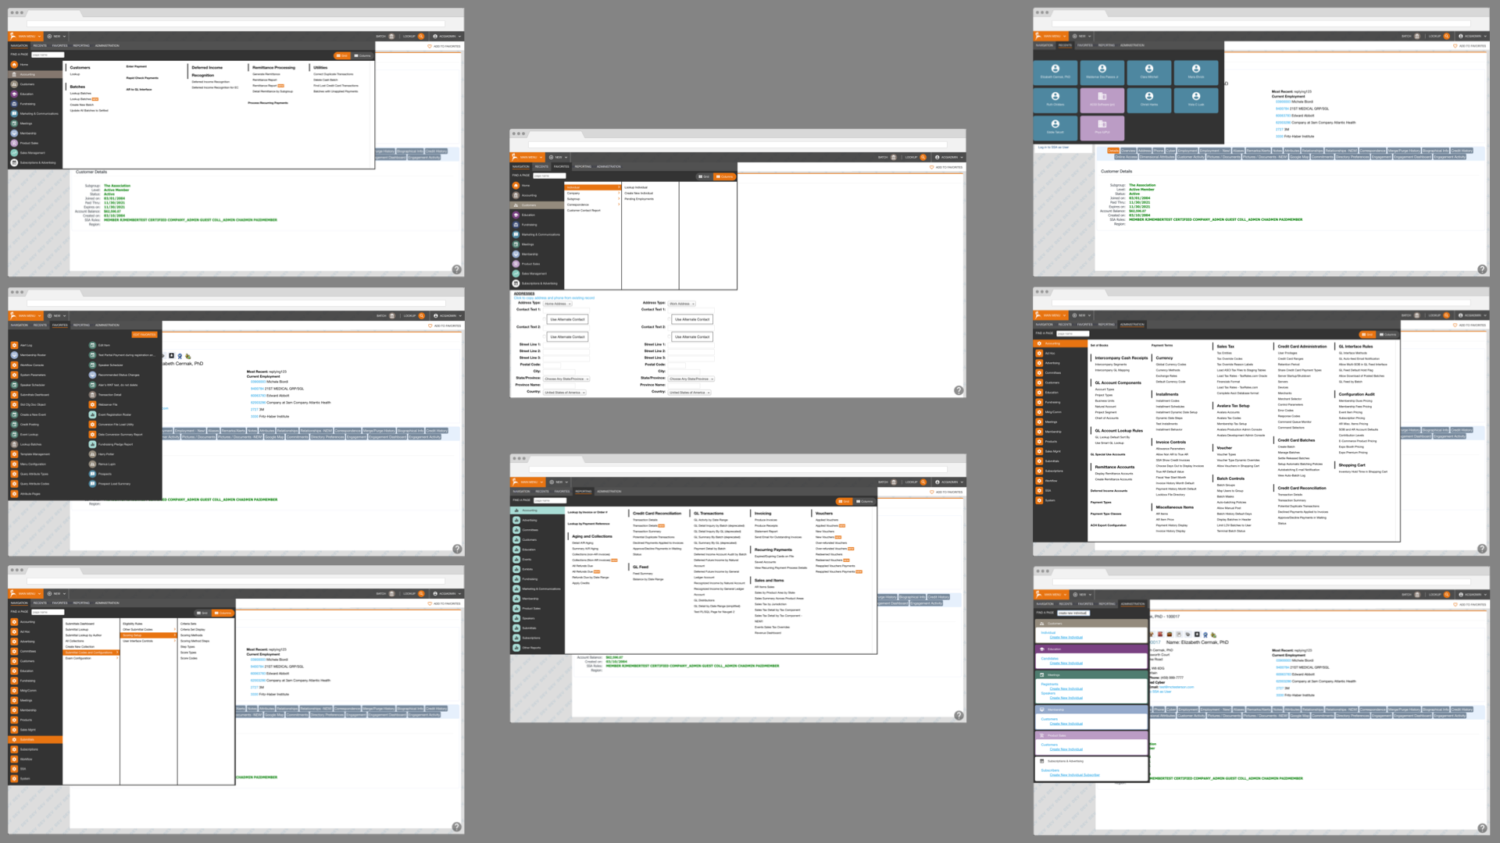1500x843 pixels.
Task: Open Clara Mitchell tile in Recents window
Action: [1149, 72]
